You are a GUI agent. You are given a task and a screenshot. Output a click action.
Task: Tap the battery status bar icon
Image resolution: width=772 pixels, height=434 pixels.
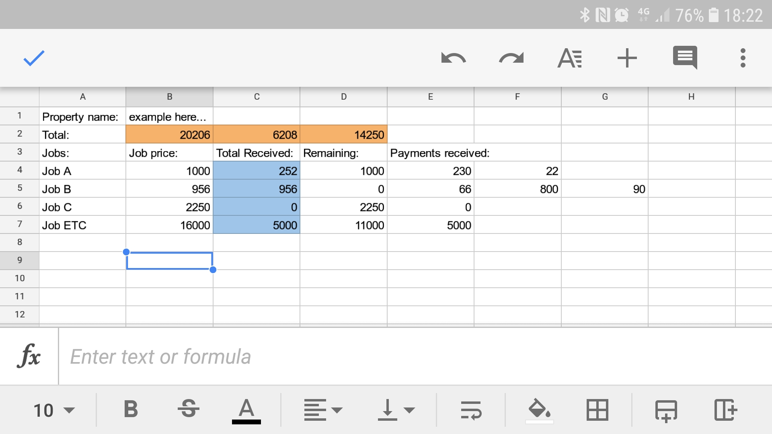[x=713, y=15]
